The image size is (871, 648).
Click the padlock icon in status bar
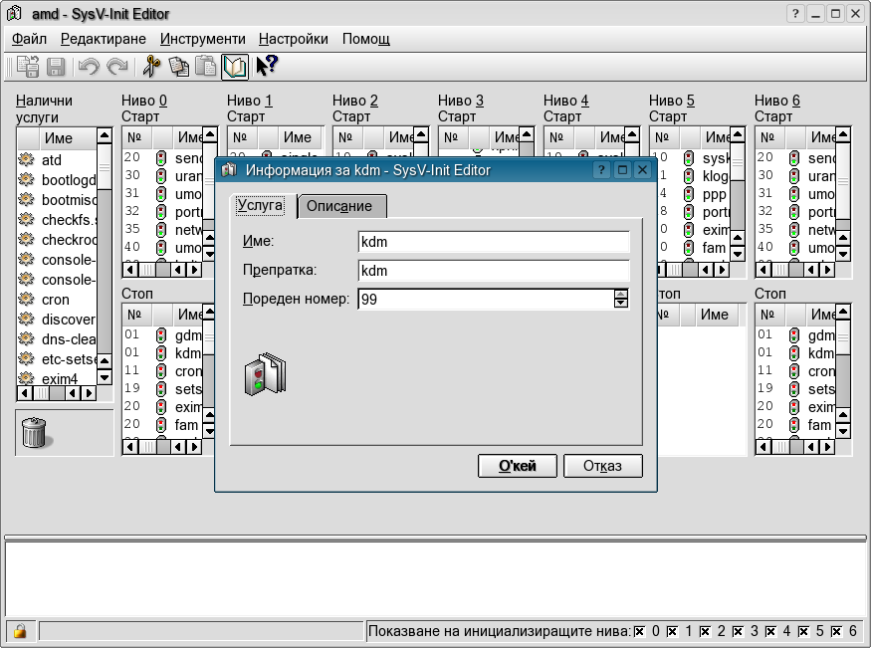point(19,631)
